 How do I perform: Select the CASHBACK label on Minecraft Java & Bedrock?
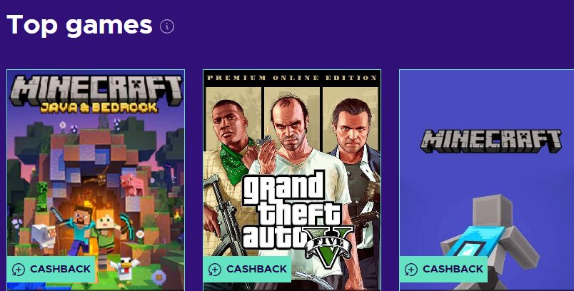(x=61, y=269)
